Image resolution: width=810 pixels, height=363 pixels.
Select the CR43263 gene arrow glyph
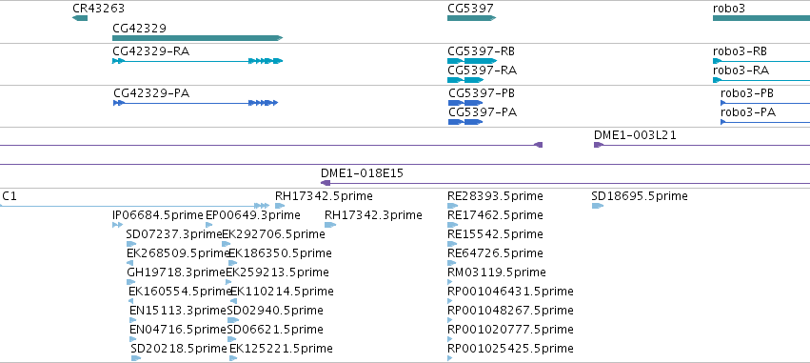80,18
